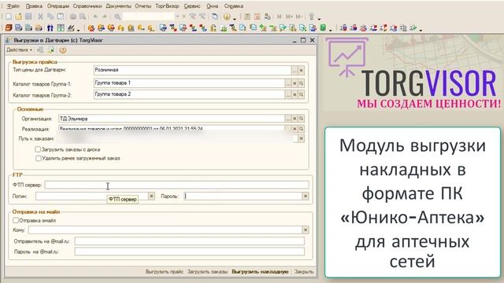The width and height of the screenshot is (504, 283).
Task: Click the blue two-figures icon in second toolbar
Action: [50, 28]
